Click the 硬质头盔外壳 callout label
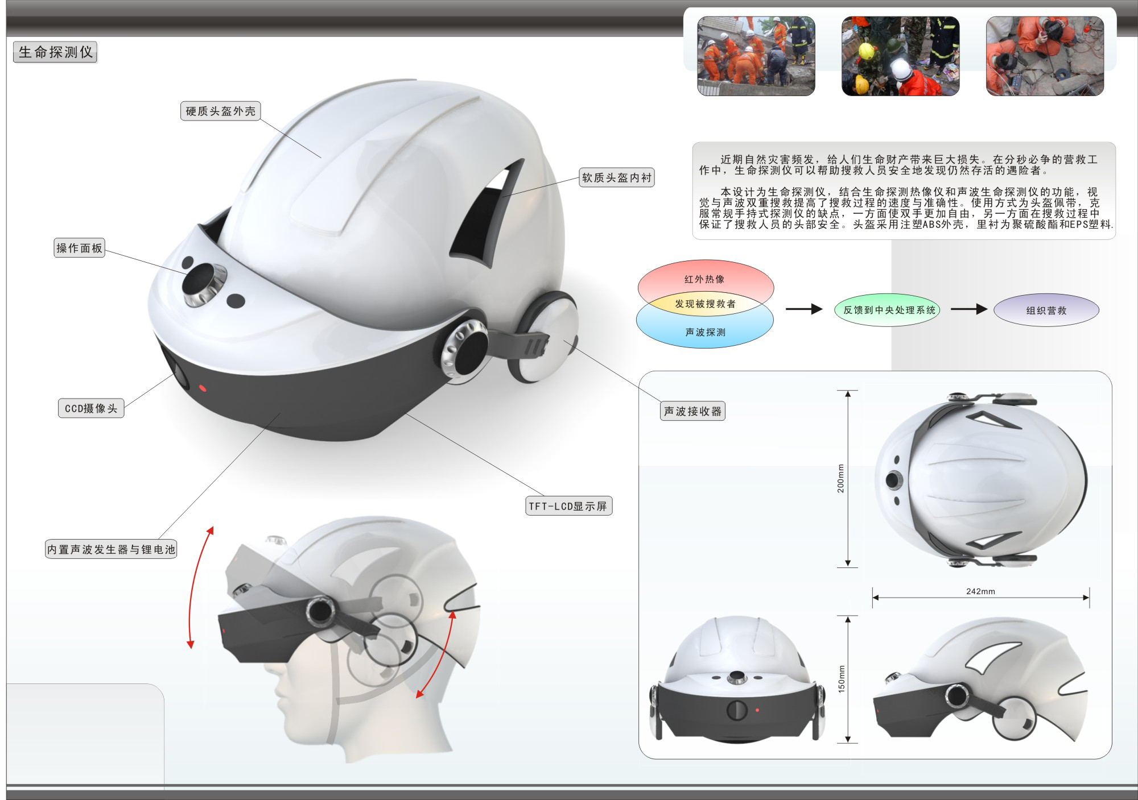Screen dimensions: 1138x800 (x=220, y=111)
